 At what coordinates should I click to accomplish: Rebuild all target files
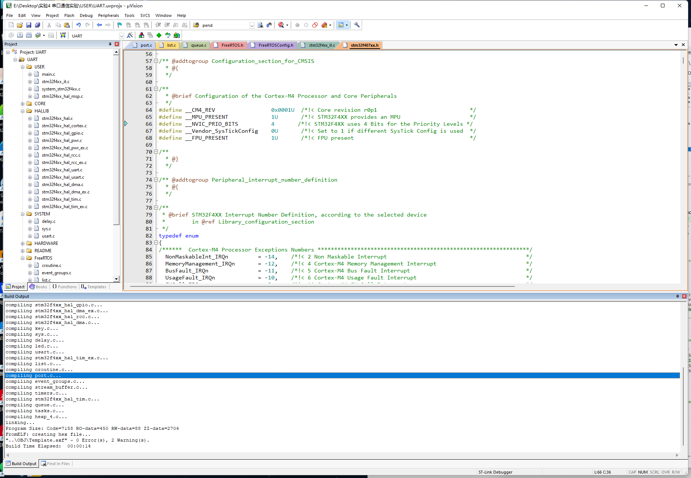(x=29, y=35)
